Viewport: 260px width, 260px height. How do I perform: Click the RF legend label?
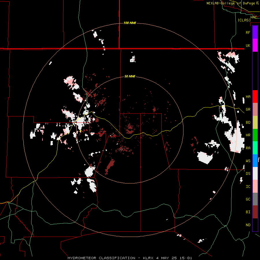click(248, 32)
